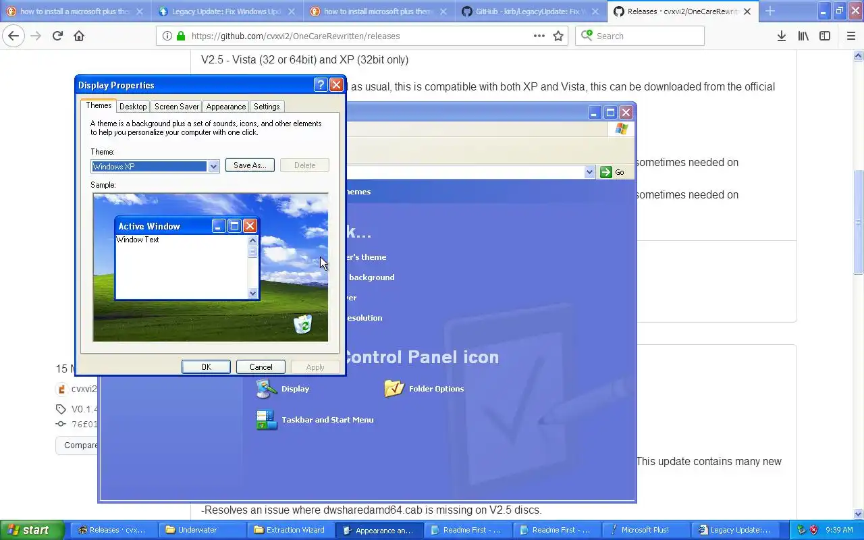Click OK in Display Properties
This screenshot has height=540, width=864.
[206, 367]
